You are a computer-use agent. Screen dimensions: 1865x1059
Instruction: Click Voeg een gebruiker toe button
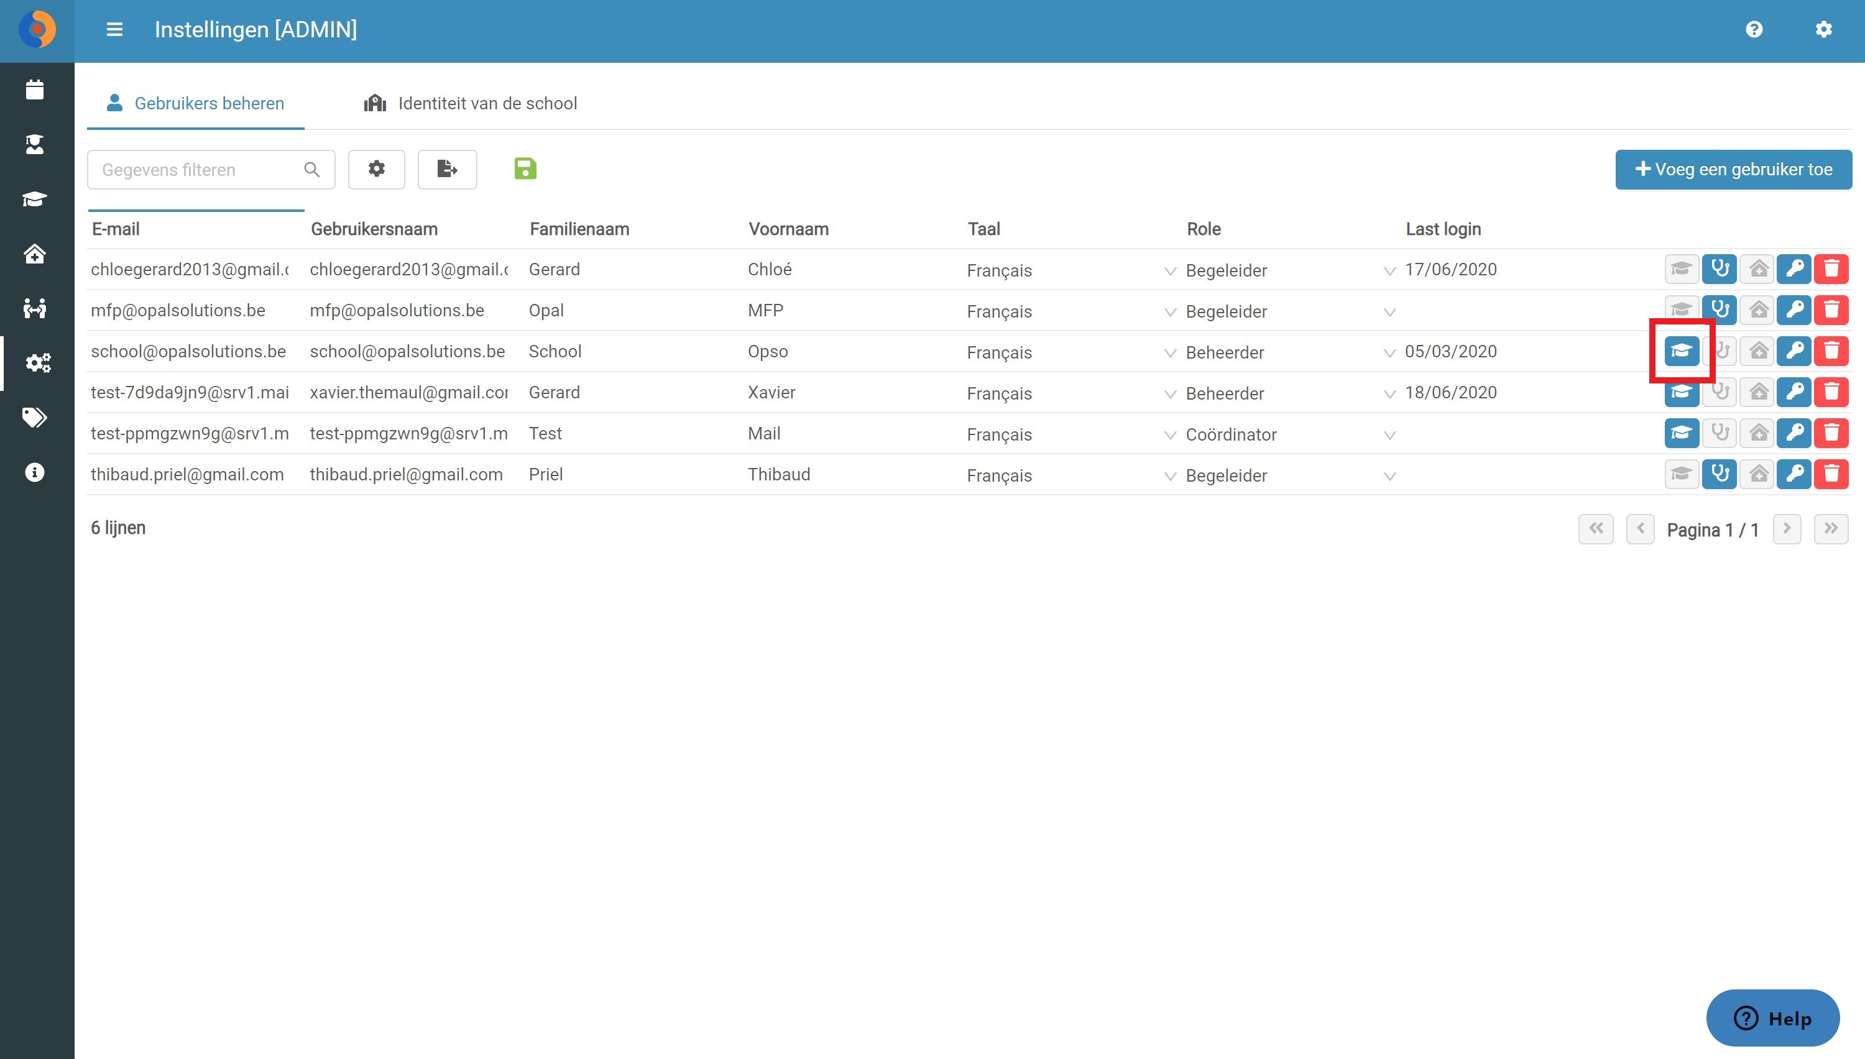click(x=1733, y=170)
